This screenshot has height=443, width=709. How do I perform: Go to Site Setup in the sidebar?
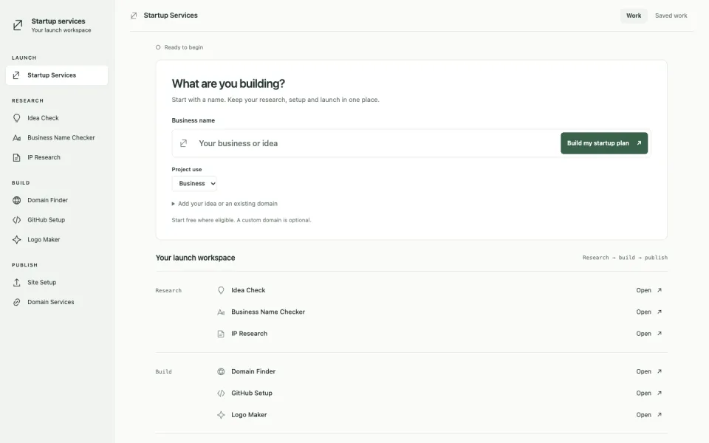tap(57, 283)
